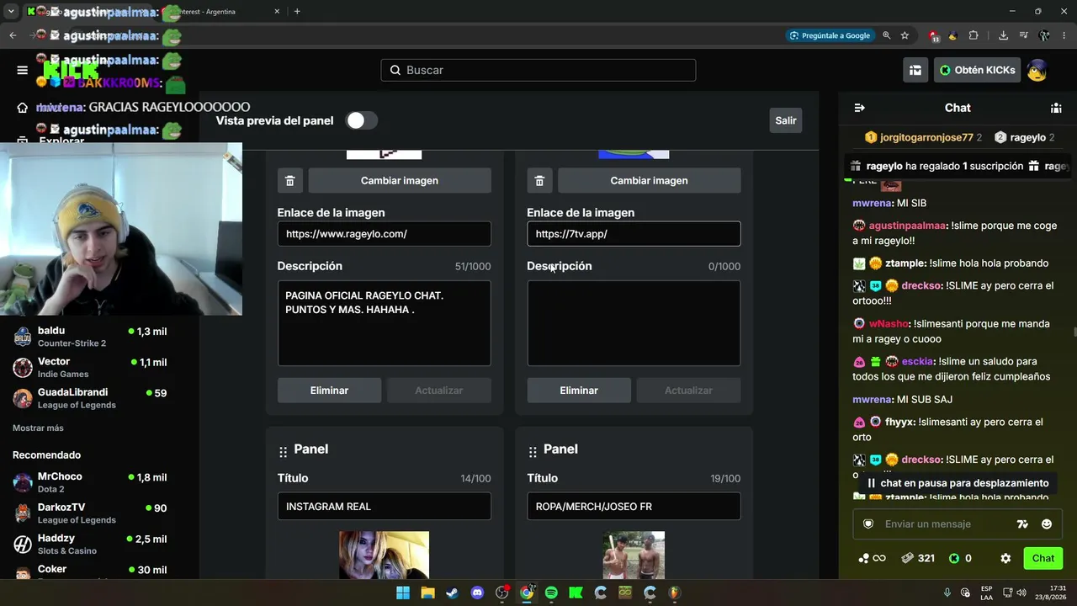Screen dimensions: 1077x606
Task: Open the browser media controls icon
Action: click(1023, 35)
